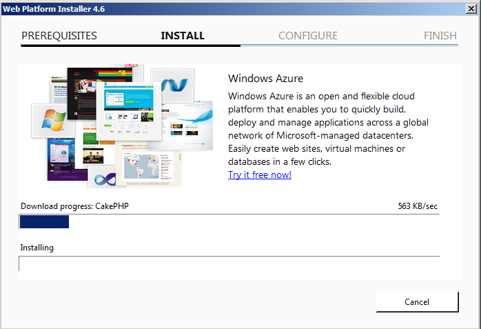Viewport: 481px width, 329px height.
Task: Click the 'Installing' label
Action: coord(37,248)
